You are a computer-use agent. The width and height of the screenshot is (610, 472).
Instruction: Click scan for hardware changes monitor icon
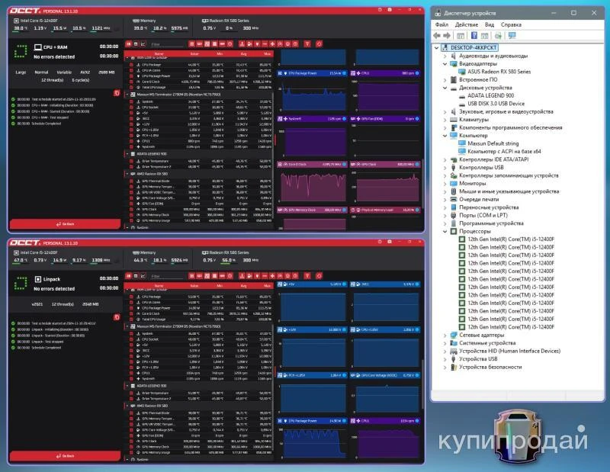tap(512, 35)
